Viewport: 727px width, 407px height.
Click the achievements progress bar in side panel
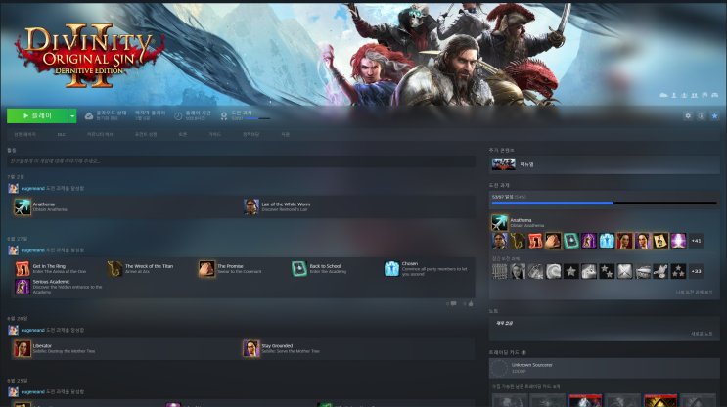point(604,203)
